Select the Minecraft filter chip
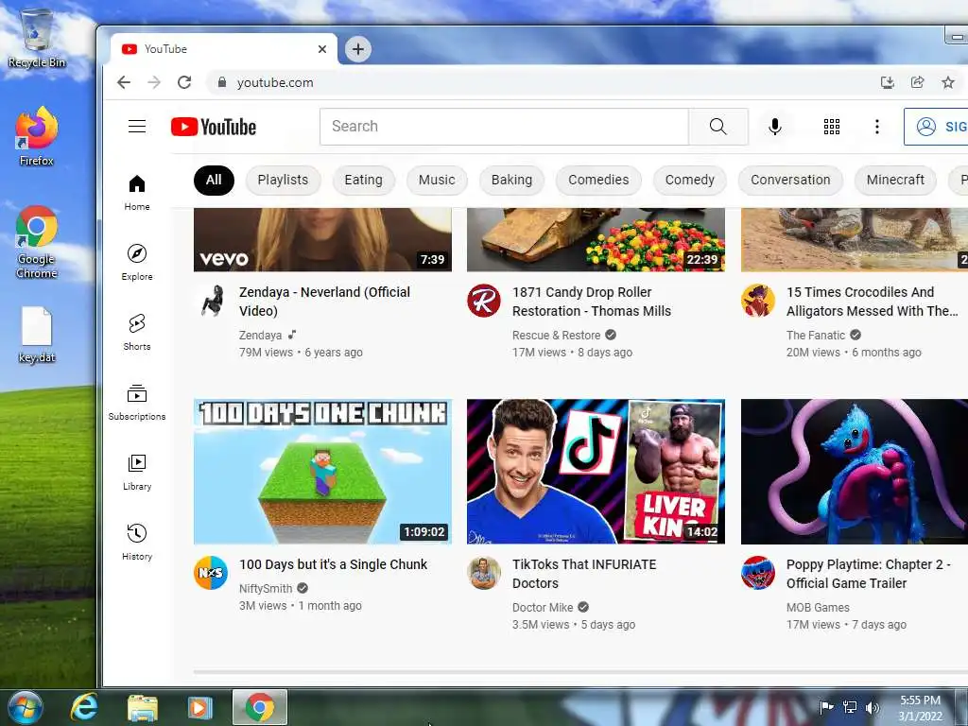Viewport: 968px width, 726px height. click(895, 181)
